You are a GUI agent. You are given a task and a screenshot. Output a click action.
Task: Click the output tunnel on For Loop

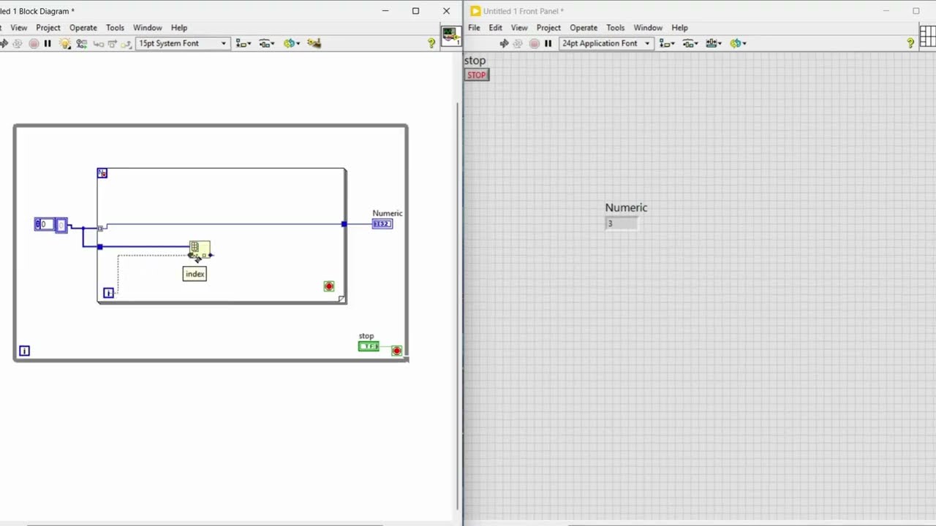[344, 224]
